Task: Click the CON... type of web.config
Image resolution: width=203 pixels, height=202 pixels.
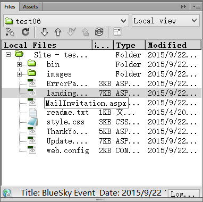Action: (128, 150)
